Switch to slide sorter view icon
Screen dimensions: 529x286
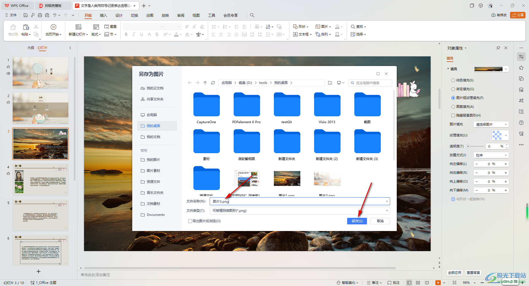tap(418, 283)
